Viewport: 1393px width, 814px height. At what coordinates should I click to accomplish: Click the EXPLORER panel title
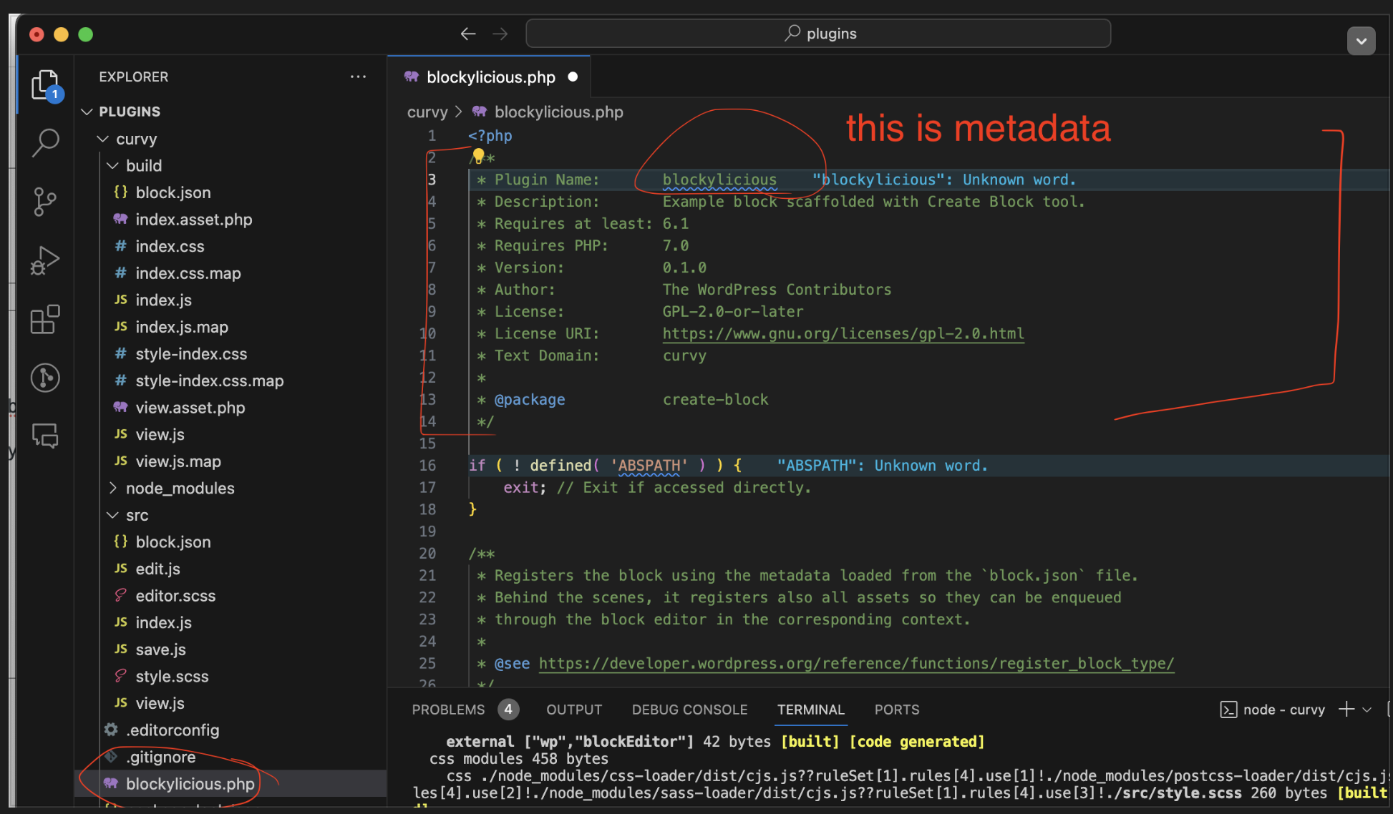click(x=134, y=77)
